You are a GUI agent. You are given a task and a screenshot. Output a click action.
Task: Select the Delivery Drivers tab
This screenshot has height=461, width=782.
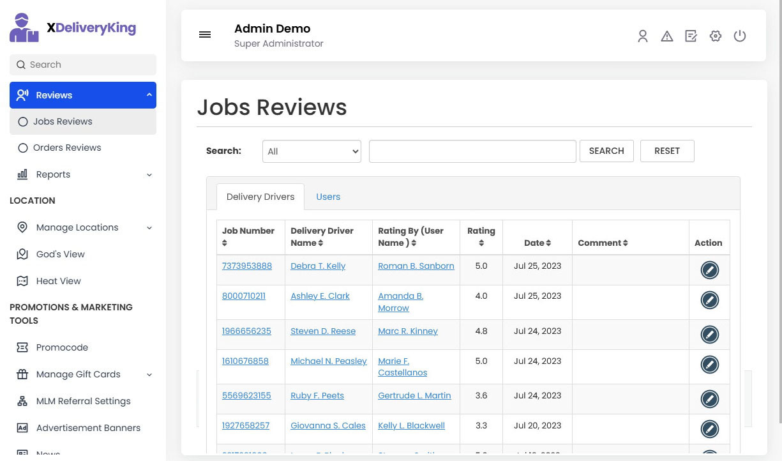260,197
